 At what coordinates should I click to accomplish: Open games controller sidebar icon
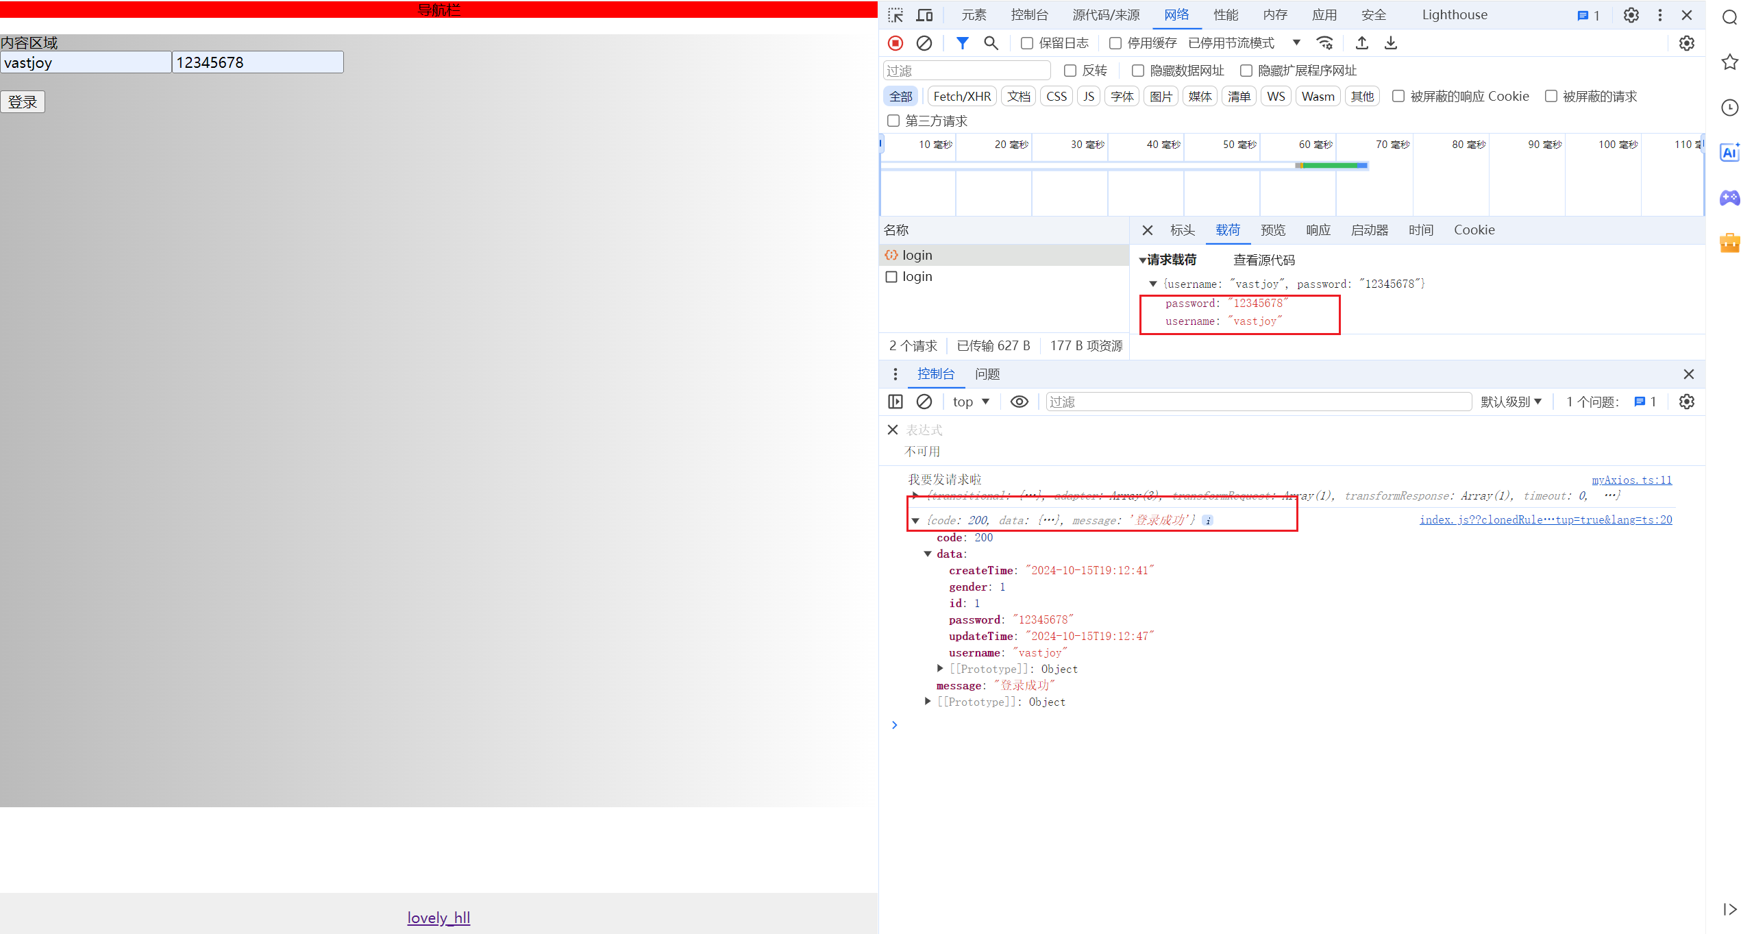(1730, 198)
